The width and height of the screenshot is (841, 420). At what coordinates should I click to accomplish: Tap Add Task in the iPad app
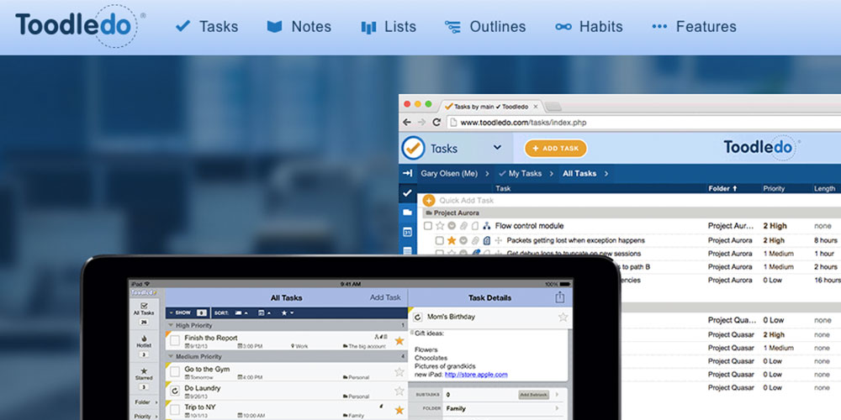(385, 297)
